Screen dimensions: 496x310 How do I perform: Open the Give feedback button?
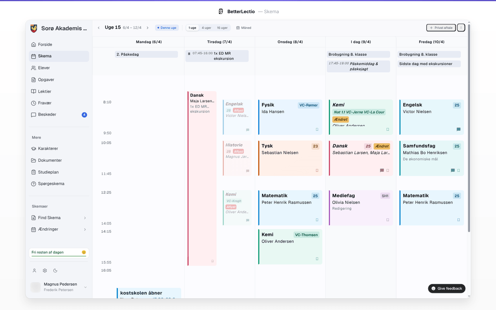pyautogui.click(x=447, y=288)
